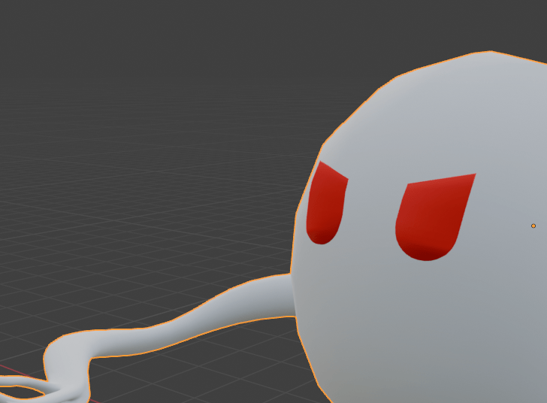
Task: Click the dark rounded bottom of left eye
Action: 321,235
